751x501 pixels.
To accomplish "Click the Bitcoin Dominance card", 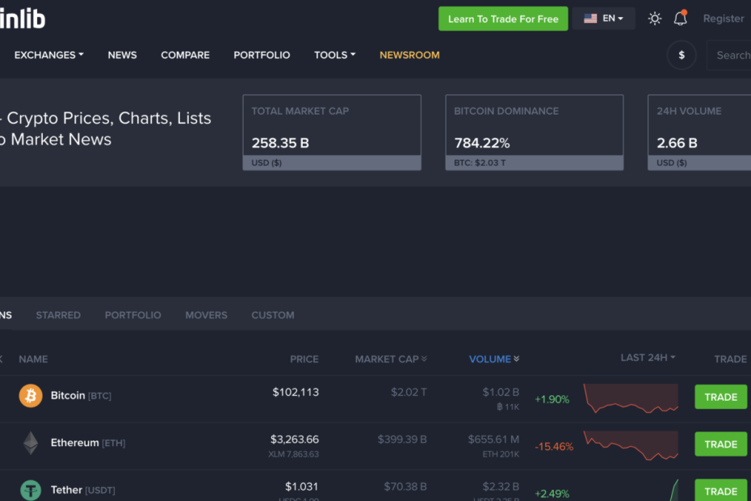I will tap(535, 133).
